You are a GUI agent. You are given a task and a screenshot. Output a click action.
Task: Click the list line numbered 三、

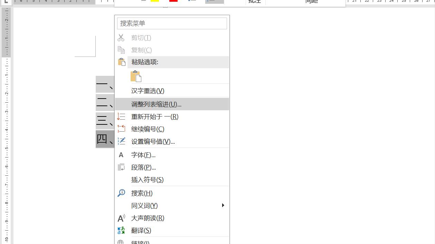point(105,121)
